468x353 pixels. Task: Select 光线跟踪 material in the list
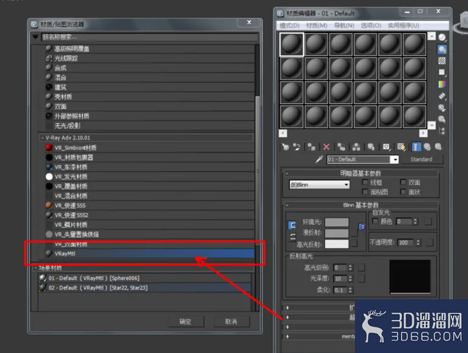pos(150,58)
